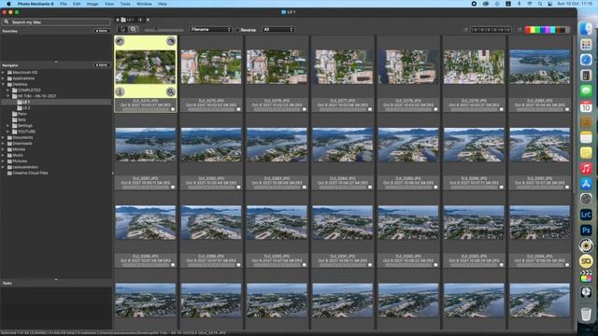Open Control Center in the menu bar
The width and height of the screenshot is (598, 336).
coord(549,4)
